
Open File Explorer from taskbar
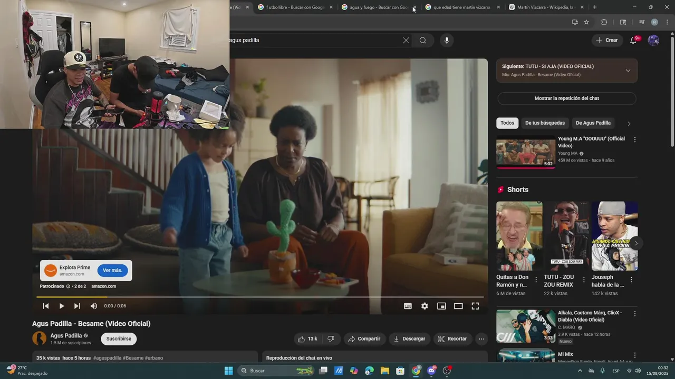(x=385, y=371)
